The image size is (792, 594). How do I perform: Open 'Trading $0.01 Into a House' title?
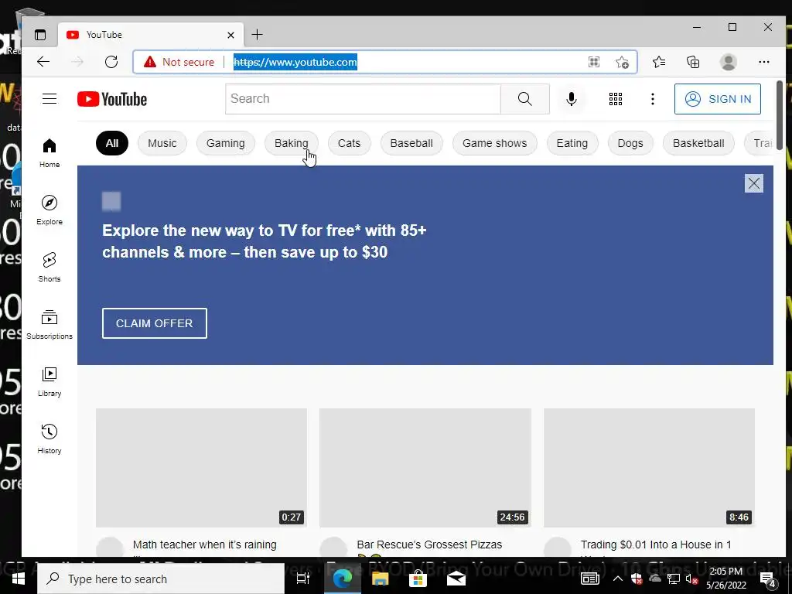656,545
